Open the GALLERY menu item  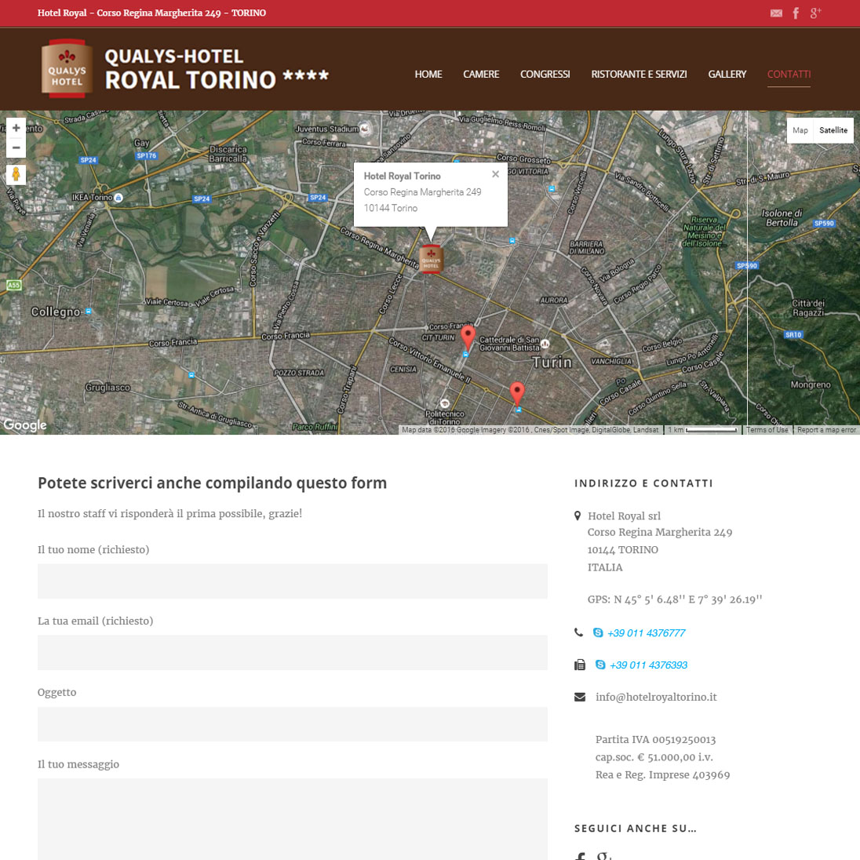point(727,74)
